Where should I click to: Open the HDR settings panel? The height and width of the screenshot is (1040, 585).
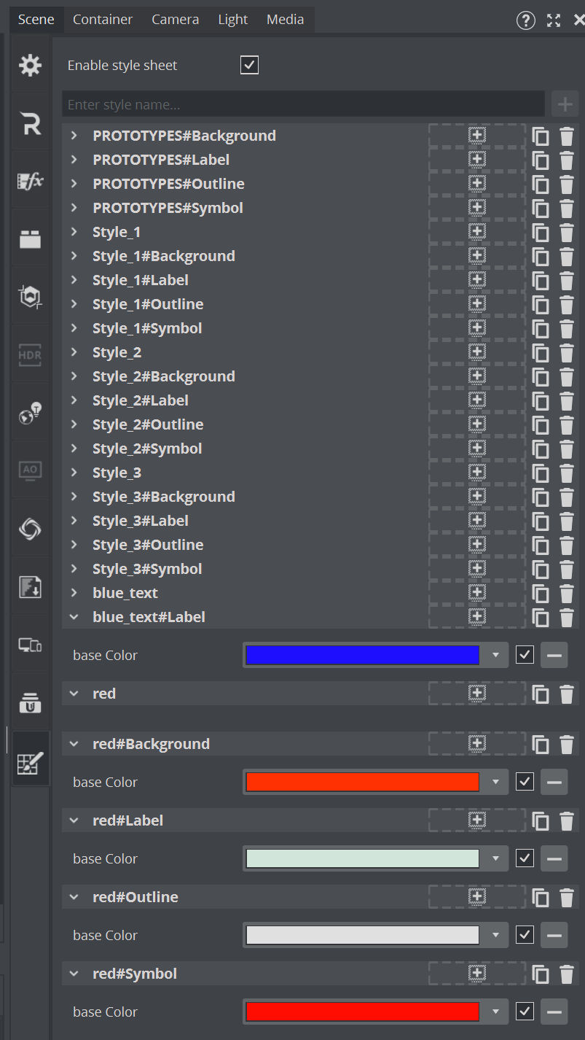tap(30, 355)
